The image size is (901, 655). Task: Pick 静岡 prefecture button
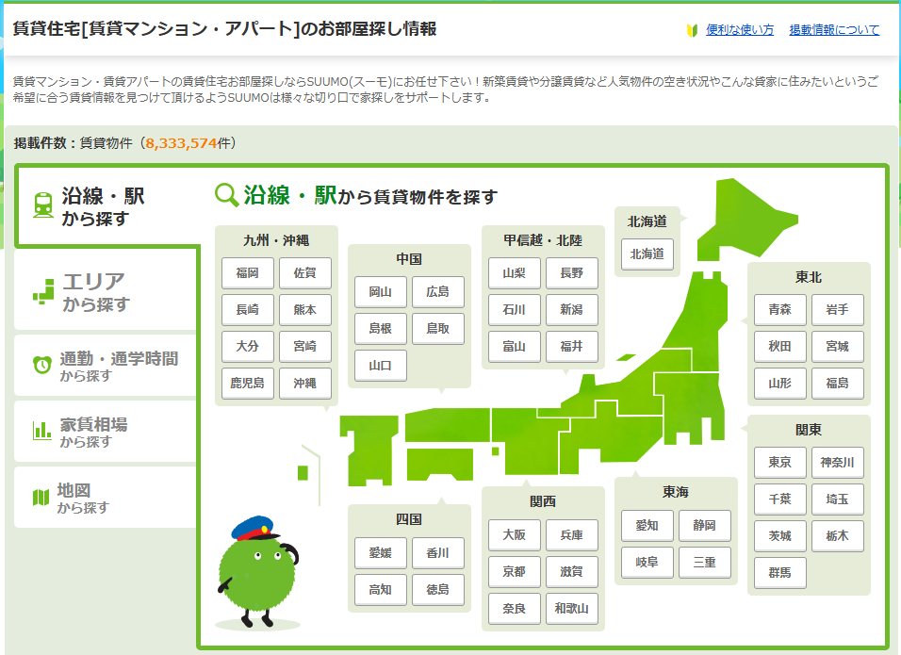click(x=704, y=526)
